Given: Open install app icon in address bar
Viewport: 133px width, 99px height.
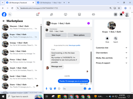Looking at the screenshot, I should click(x=115, y=8).
